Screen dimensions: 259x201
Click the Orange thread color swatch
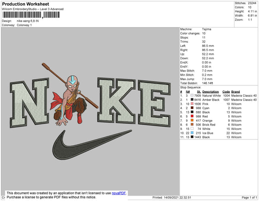coord(192,120)
